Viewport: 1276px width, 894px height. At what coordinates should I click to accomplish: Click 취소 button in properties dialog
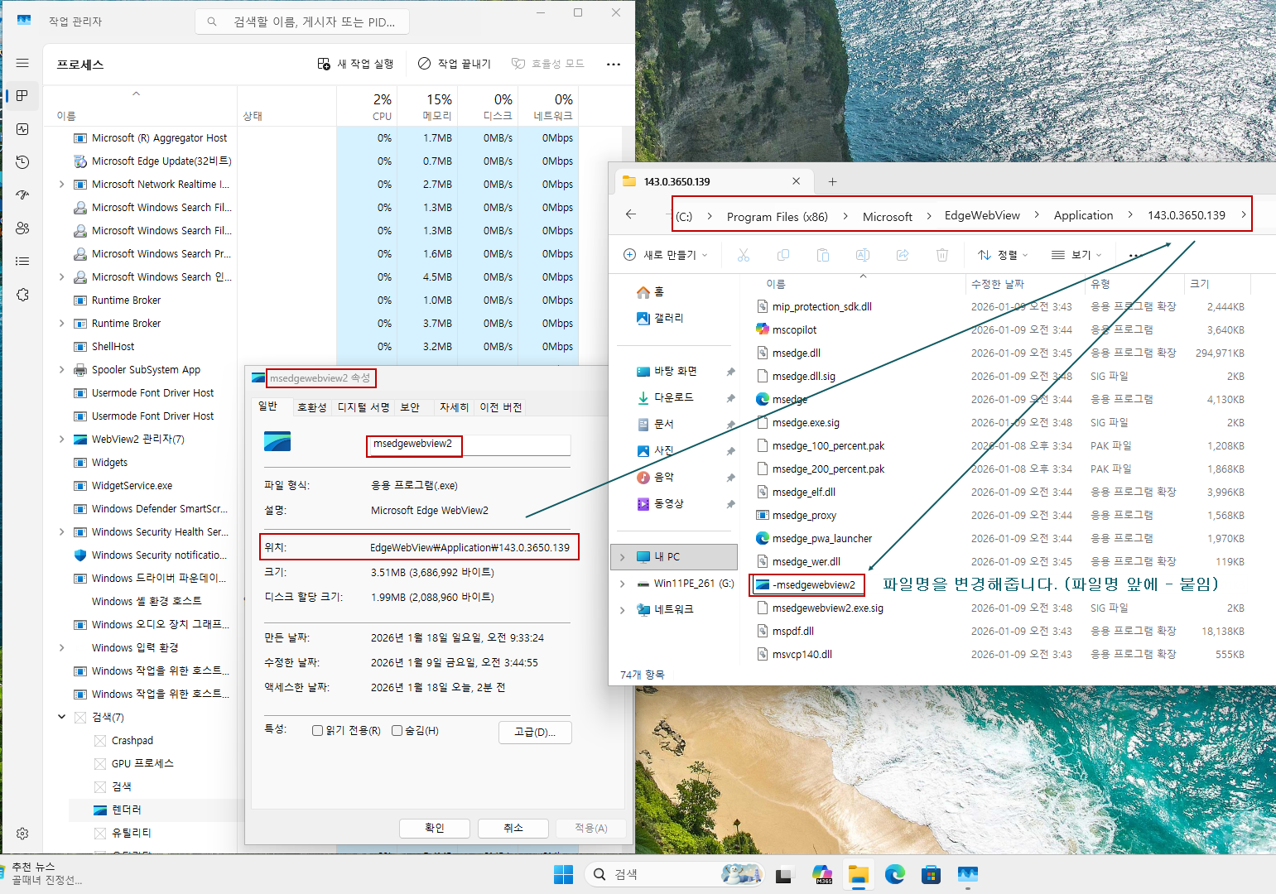[513, 828]
